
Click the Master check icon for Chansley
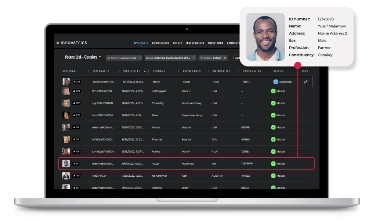(273, 103)
